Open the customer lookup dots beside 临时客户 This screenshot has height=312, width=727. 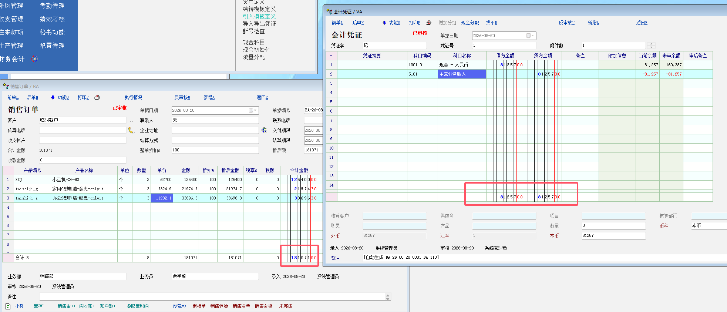131,121
